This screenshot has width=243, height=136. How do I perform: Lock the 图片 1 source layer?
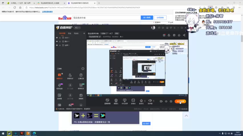60,41
